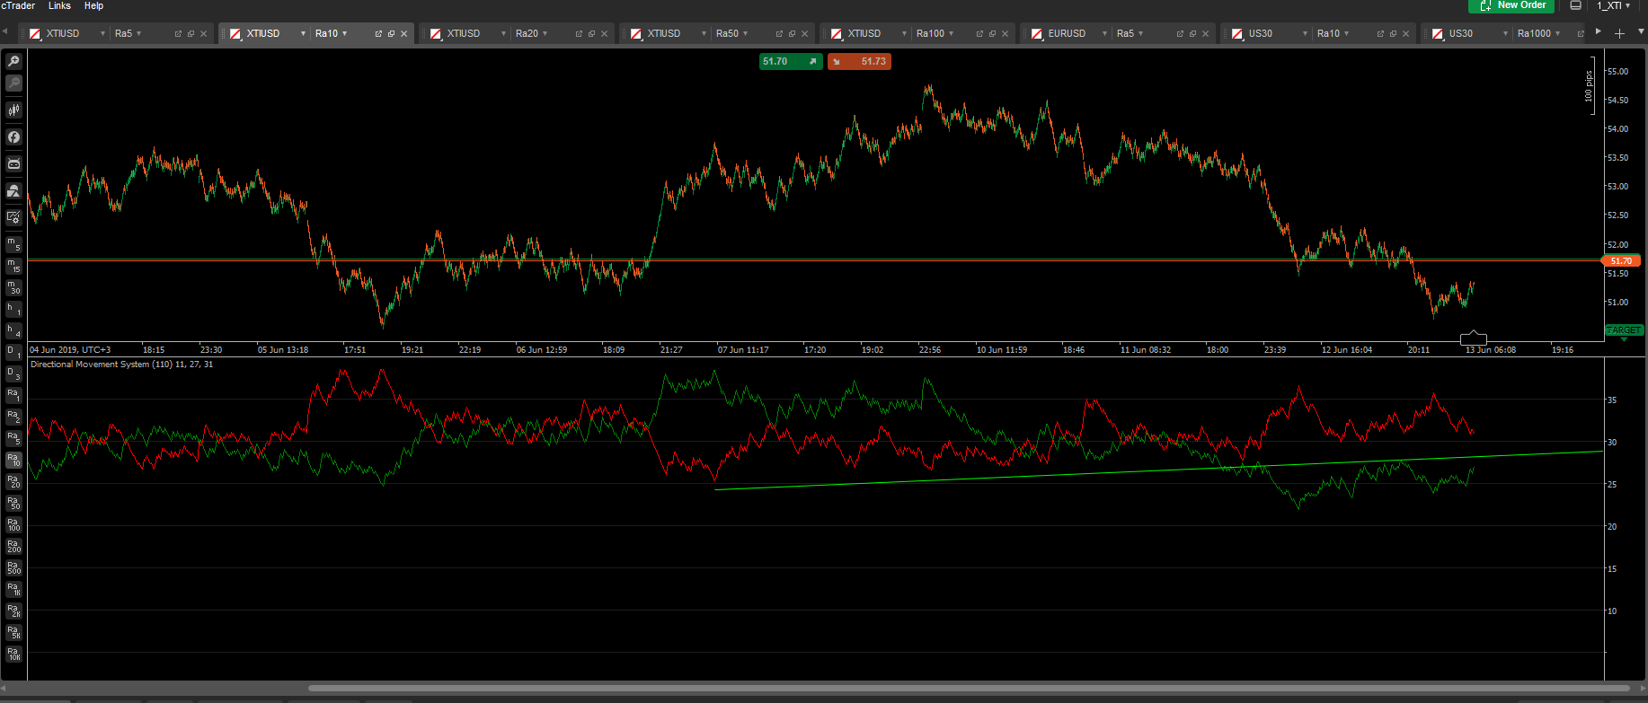Select the Ra100 sidebar range period

click(13, 524)
